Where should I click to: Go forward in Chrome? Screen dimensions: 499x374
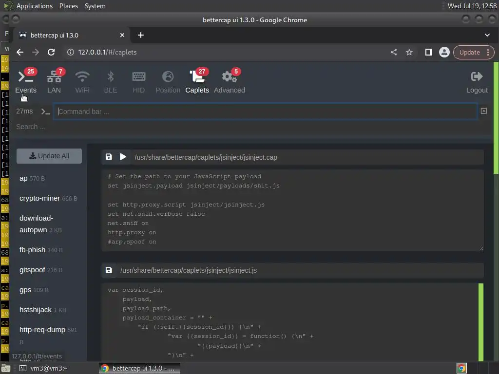pos(36,52)
